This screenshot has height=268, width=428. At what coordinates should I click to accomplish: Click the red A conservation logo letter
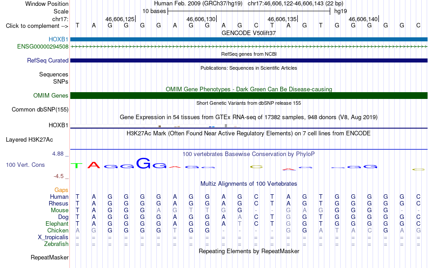click(x=94, y=165)
